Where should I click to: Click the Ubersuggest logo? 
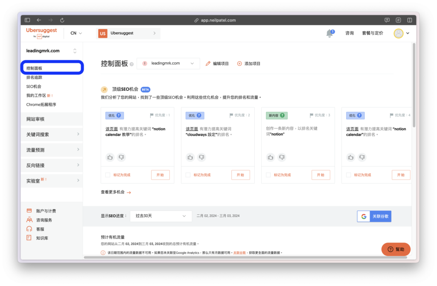(x=41, y=33)
